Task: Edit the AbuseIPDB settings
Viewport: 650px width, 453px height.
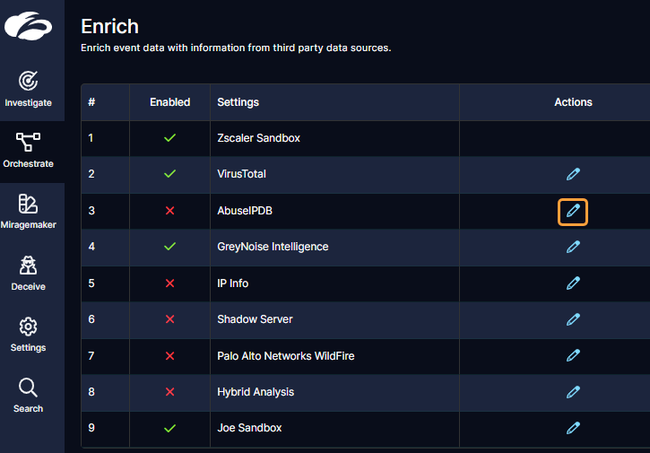Action: pos(573,211)
